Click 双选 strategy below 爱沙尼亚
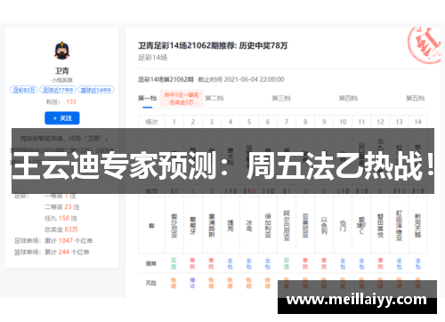This screenshot has height=322, width=445. (174, 263)
